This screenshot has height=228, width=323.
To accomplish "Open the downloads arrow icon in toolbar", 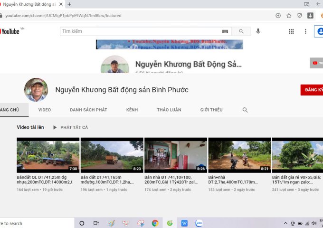I will point(310,16).
